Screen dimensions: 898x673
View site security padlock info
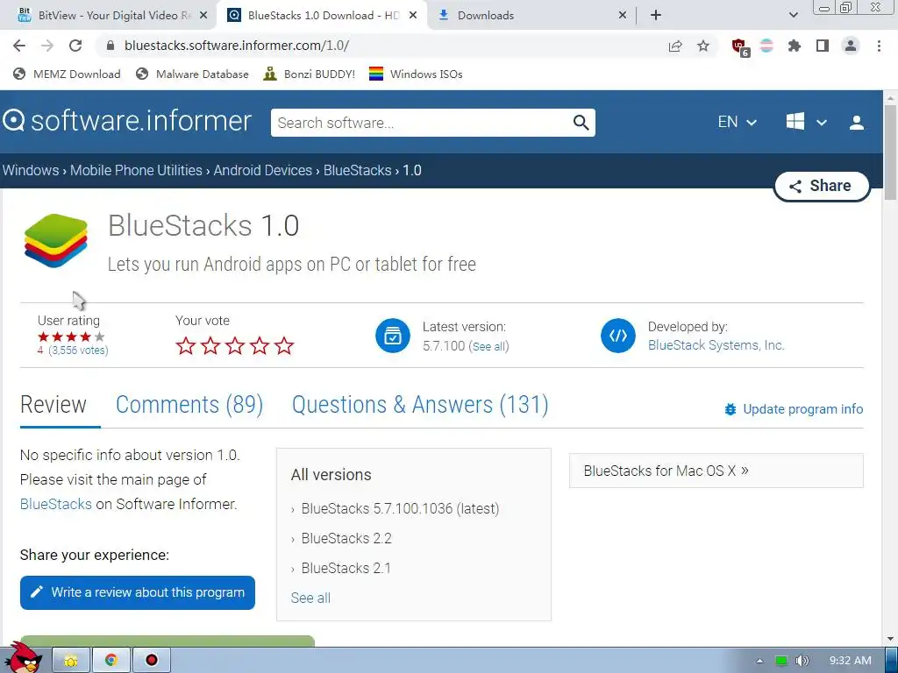click(110, 46)
